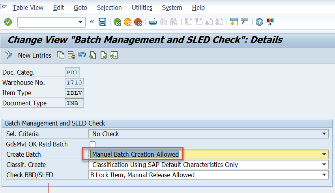Open the Help menu
Image resolution: width=335 pixels, height=193 pixels.
[198, 7]
